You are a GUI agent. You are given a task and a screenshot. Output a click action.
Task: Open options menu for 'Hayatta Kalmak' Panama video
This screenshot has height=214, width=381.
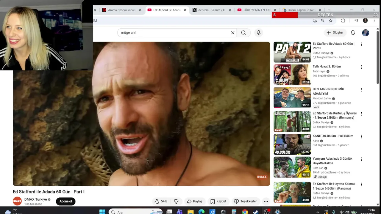click(361, 185)
